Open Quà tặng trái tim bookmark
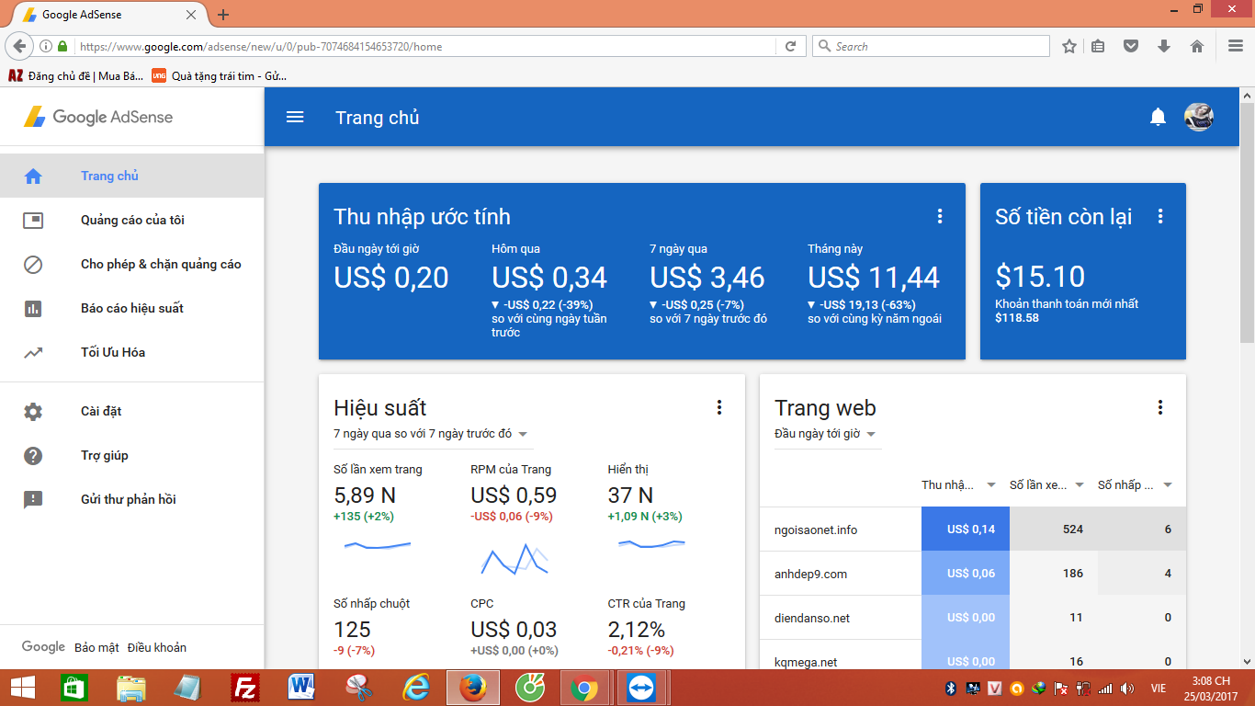The image size is (1255, 706). (x=220, y=76)
